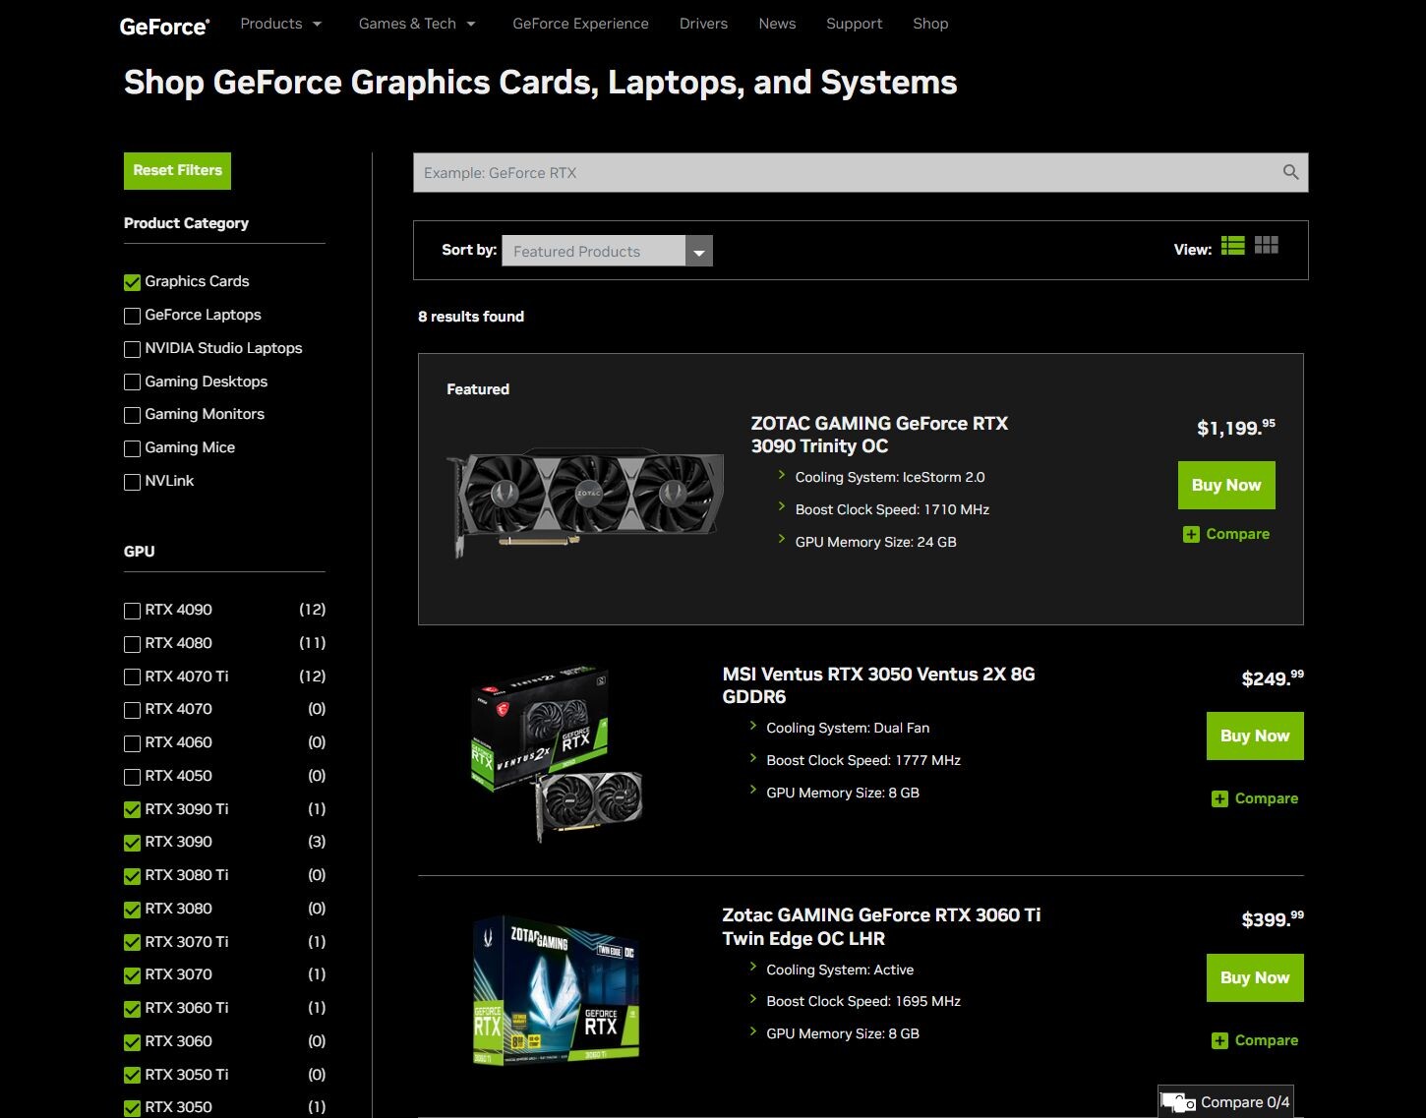Open the Shop menu item
Image resolution: width=1426 pixels, height=1118 pixels.
click(x=930, y=24)
